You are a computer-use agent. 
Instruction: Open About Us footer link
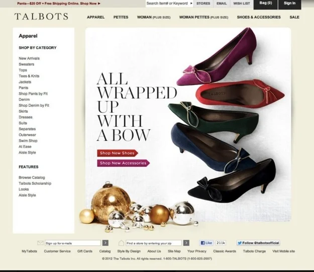tap(154, 251)
